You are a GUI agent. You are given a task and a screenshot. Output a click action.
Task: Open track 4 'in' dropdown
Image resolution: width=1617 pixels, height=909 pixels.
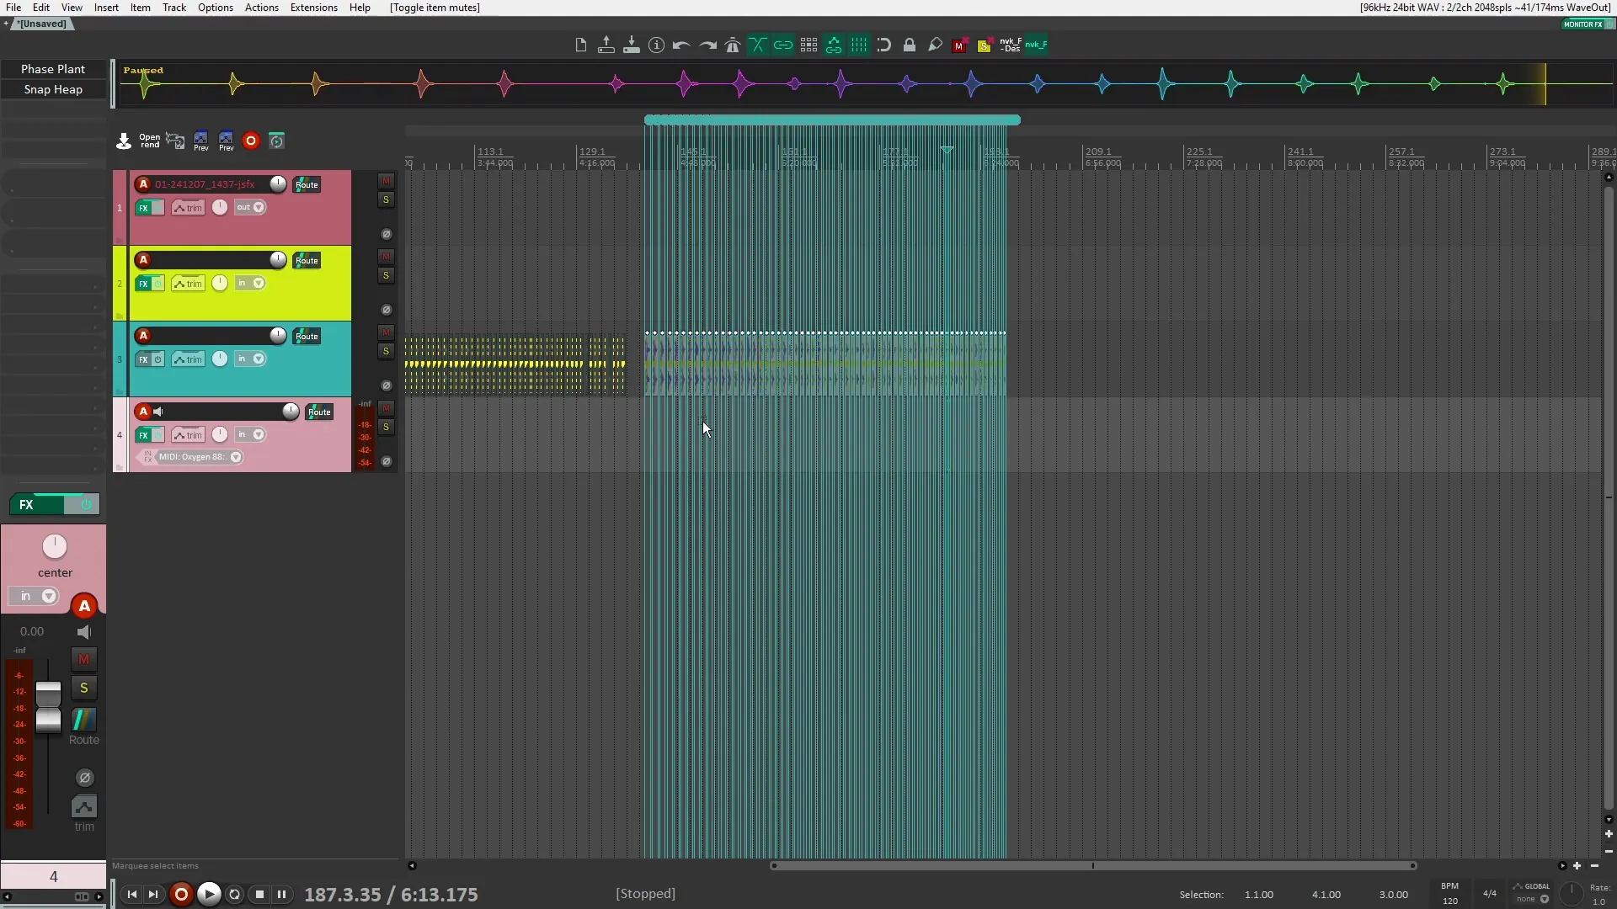[x=250, y=434]
